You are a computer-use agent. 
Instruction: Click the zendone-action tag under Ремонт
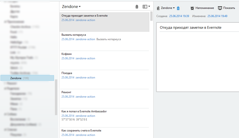[x=85, y=97]
